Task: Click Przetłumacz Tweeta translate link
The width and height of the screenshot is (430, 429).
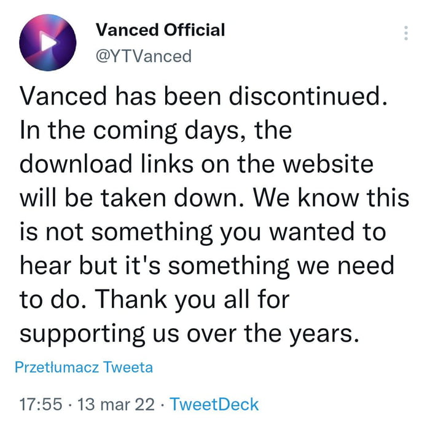Action: click(x=84, y=368)
